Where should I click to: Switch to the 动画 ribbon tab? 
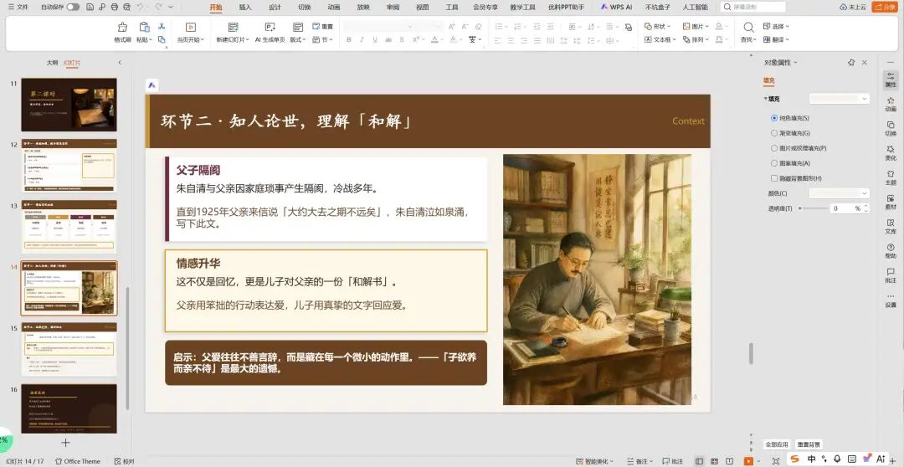(334, 8)
